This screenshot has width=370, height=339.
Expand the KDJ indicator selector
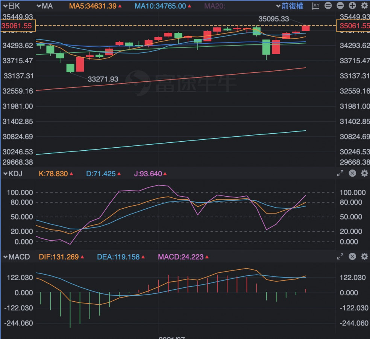(14, 173)
